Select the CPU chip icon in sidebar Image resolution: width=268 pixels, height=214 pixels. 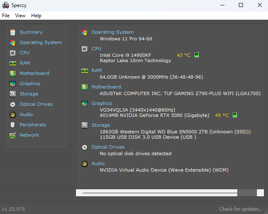coord(13,53)
